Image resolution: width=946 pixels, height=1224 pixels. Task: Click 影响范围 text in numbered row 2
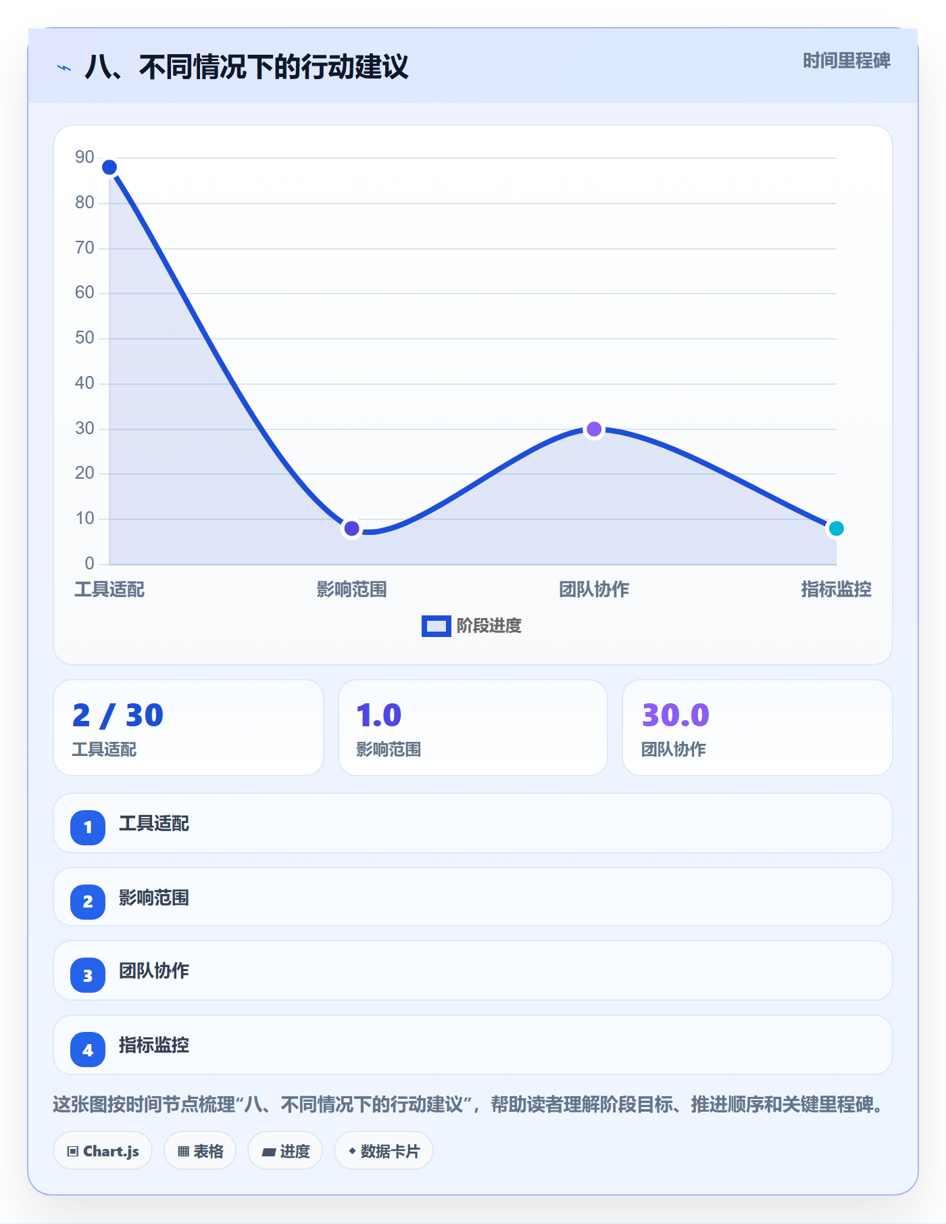click(x=154, y=898)
